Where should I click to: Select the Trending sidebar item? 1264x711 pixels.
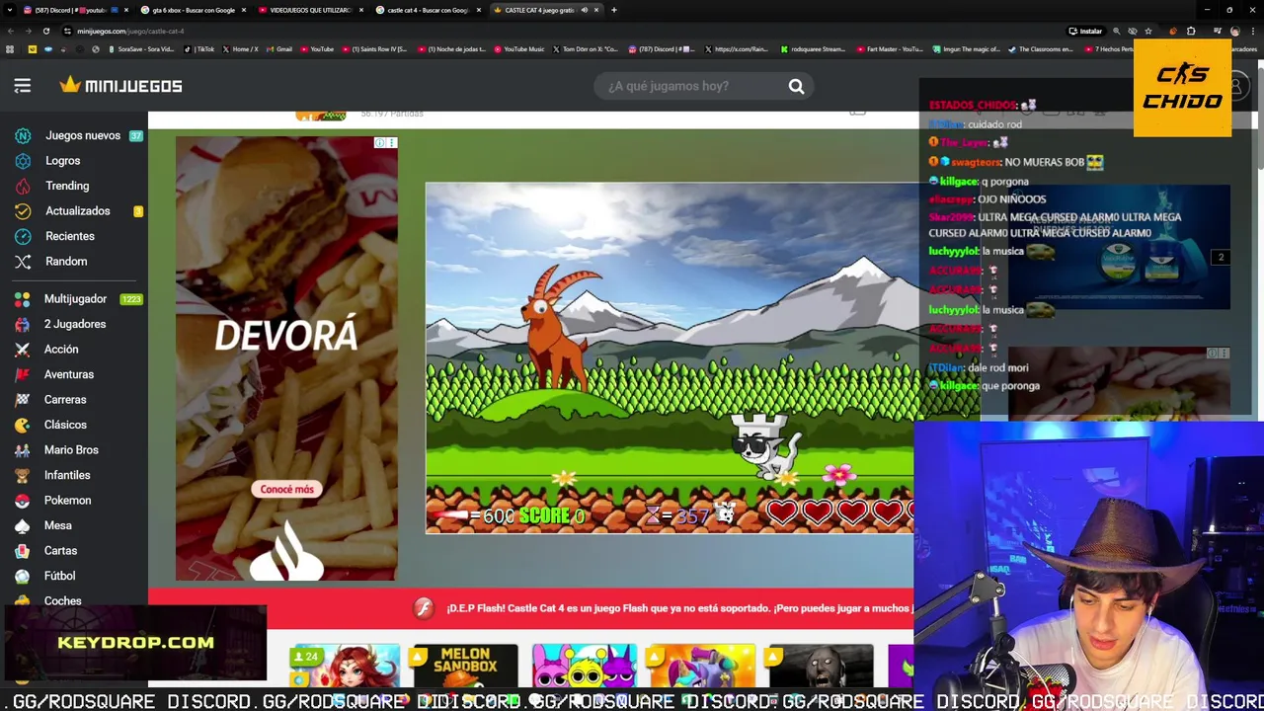coord(67,186)
